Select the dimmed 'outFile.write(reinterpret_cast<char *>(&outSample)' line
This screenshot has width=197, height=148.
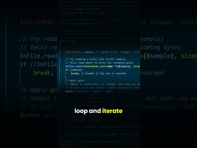(x=102, y=134)
